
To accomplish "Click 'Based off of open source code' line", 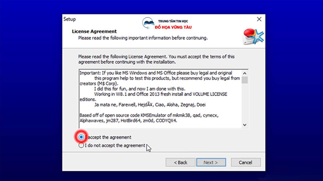I will [149, 115].
